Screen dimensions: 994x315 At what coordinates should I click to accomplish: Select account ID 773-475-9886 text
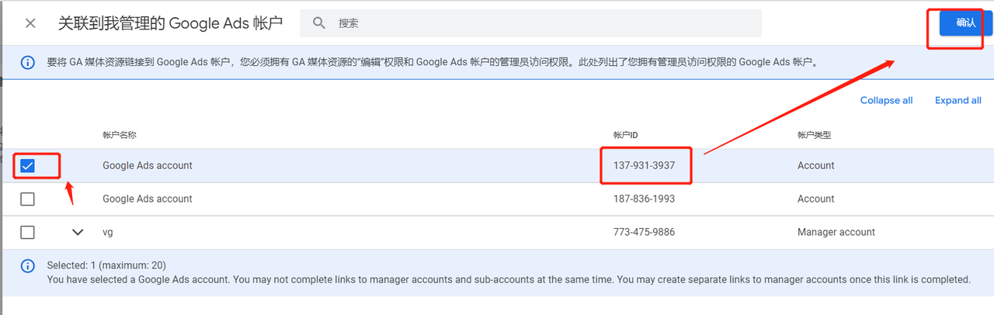click(644, 232)
